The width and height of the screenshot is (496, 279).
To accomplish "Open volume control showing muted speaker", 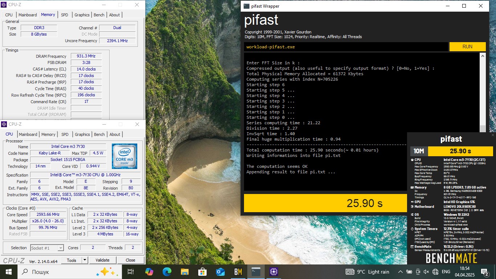I will 426,272.
